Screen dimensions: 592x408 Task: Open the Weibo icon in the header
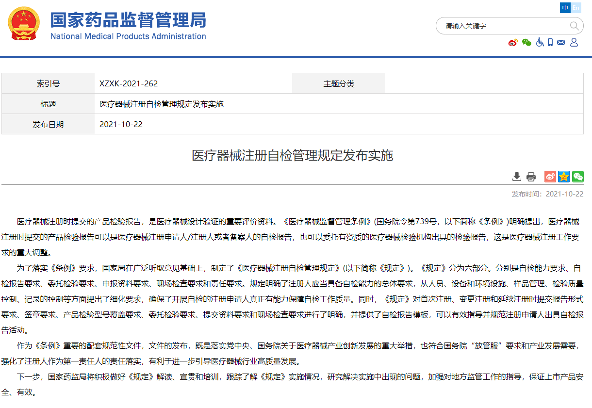(x=513, y=43)
